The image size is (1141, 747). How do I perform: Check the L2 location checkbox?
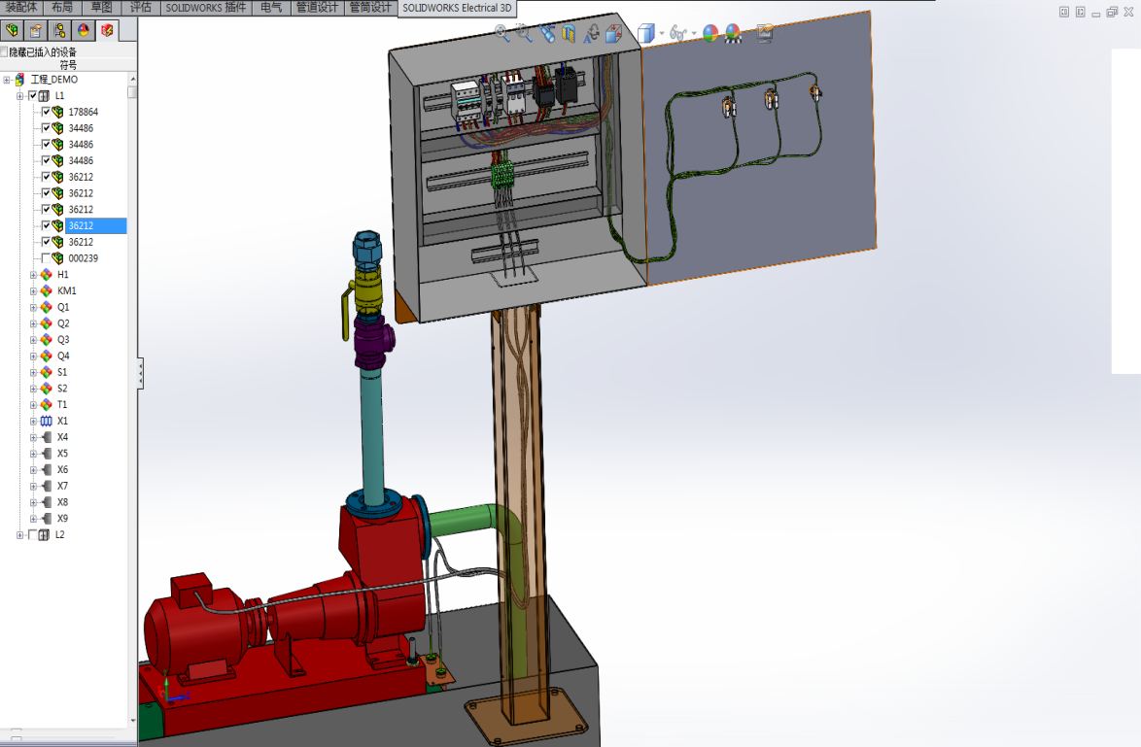pos(33,535)
